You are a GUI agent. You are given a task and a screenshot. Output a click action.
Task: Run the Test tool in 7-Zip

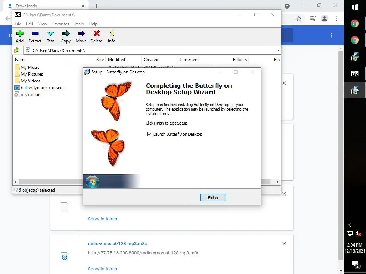coord(50,34)
